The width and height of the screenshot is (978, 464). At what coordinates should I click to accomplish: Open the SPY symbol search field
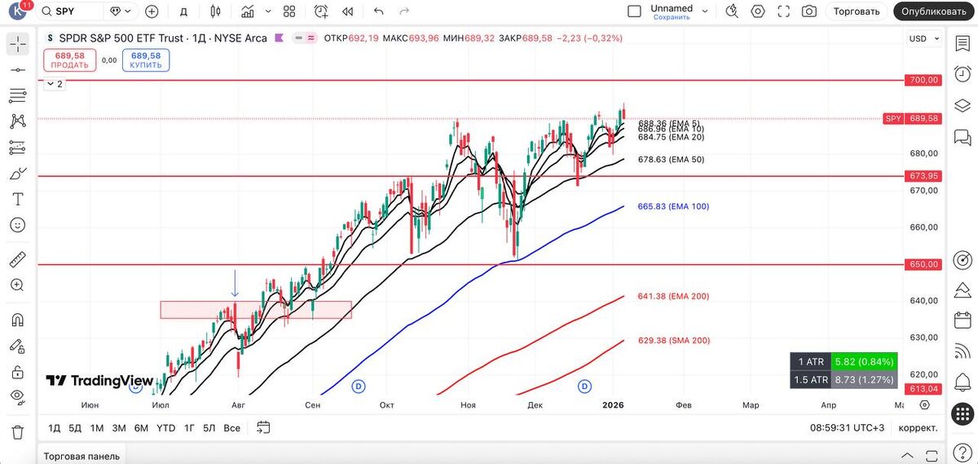(70, 11)
